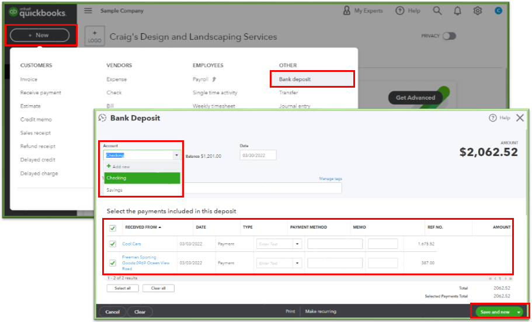Choose Sales receipt from New menu

[35, 133]
